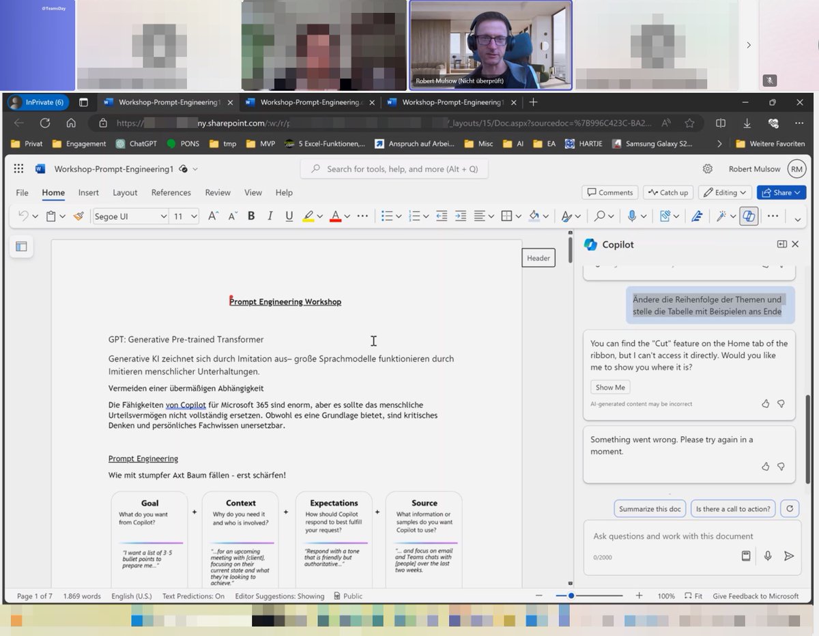Select the Format Painter brush
The image size is (819, 636).
(78, 216)
